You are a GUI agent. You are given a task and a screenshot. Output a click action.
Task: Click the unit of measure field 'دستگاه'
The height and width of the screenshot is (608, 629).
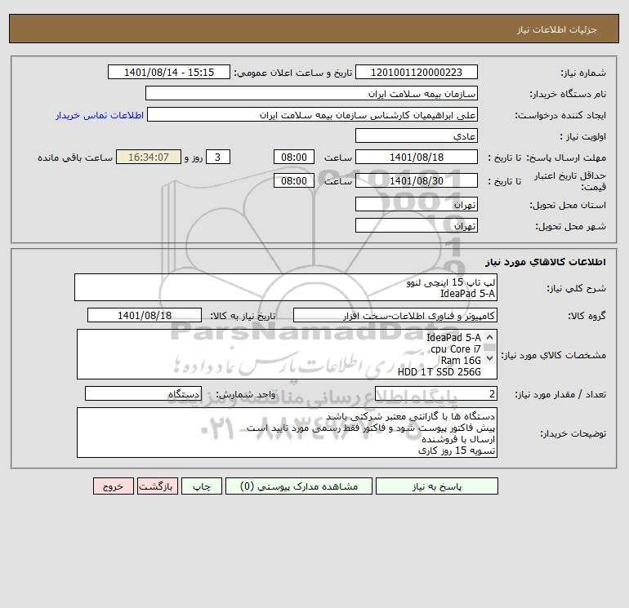(x=143, y=393)
